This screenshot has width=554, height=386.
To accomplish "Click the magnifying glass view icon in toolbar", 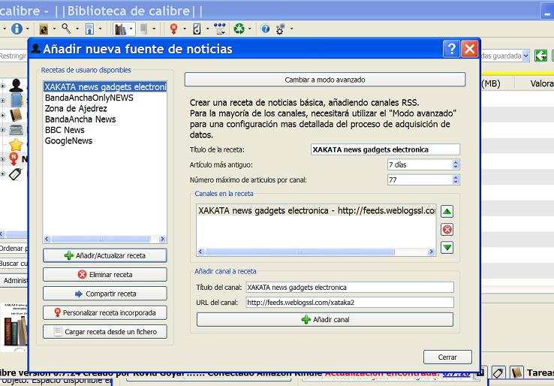I will click(66, 29).
